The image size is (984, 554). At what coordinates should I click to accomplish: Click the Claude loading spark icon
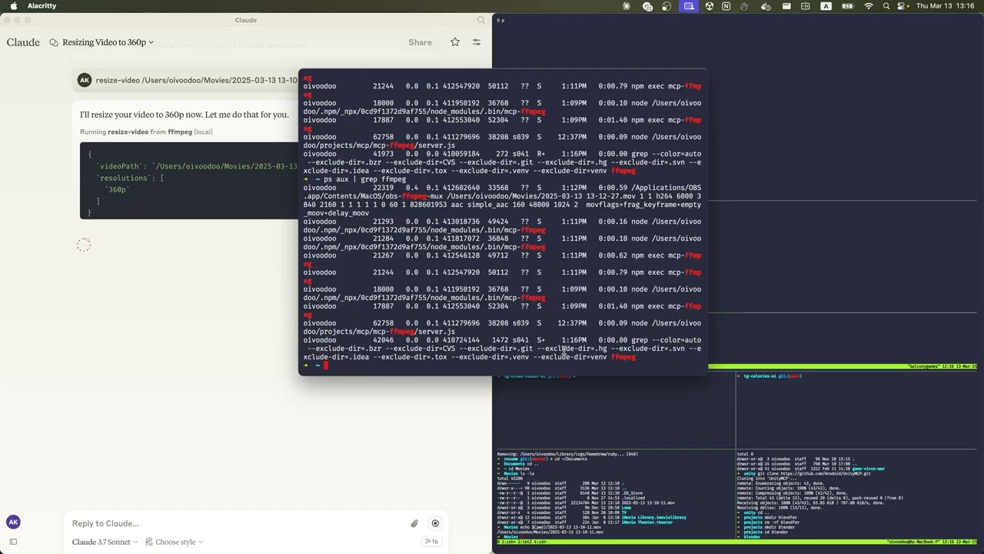[x=84, y=245]
